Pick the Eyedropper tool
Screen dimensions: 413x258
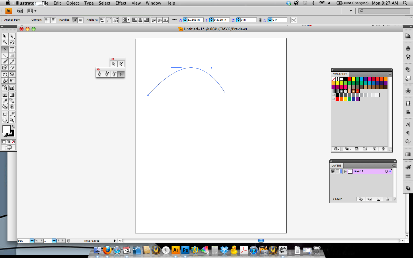coord(5,101)
